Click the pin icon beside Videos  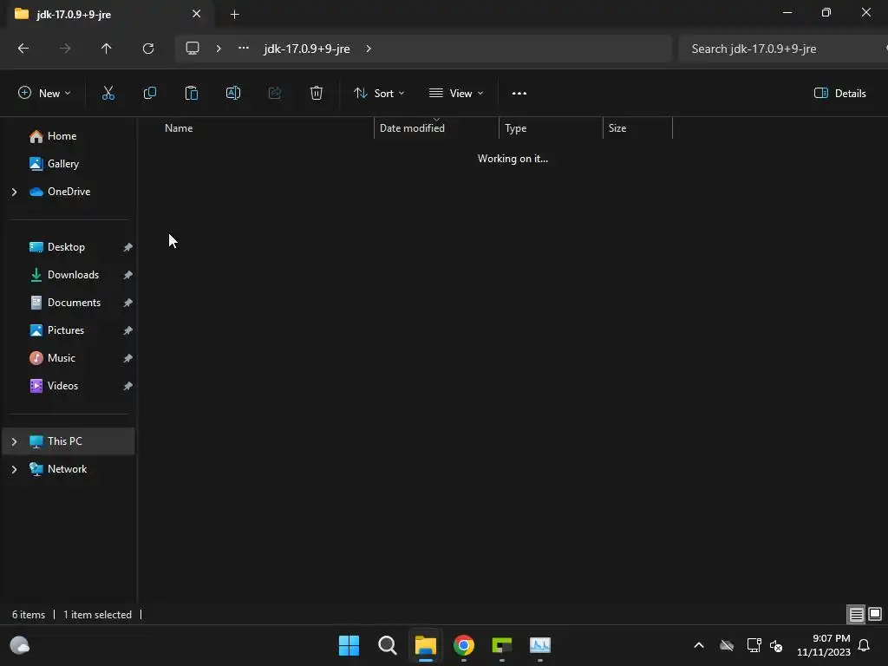(128, 386)
